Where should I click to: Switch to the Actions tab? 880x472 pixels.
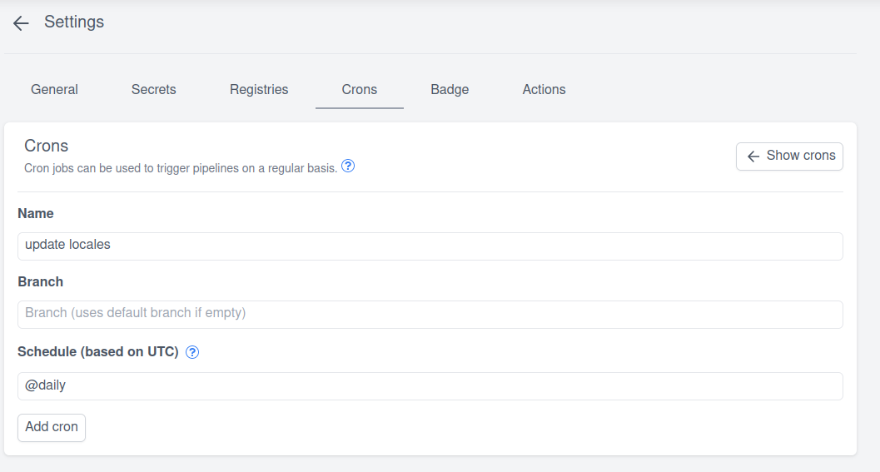(544, 90)
